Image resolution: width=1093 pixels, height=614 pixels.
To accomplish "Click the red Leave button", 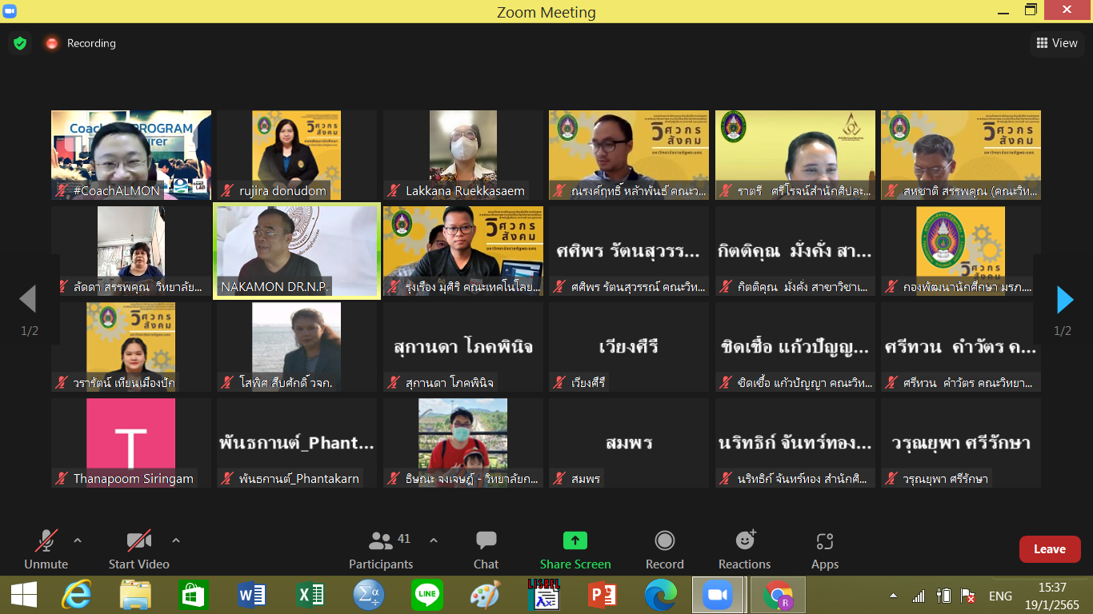I will (x=1050, y=549).
